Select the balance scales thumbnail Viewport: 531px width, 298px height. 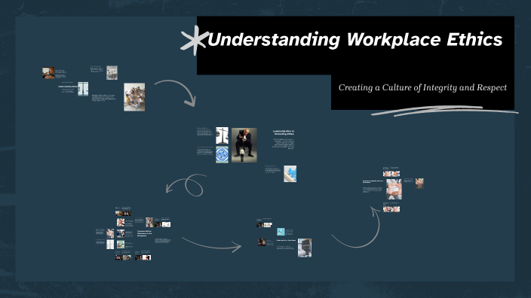(223, 135)
